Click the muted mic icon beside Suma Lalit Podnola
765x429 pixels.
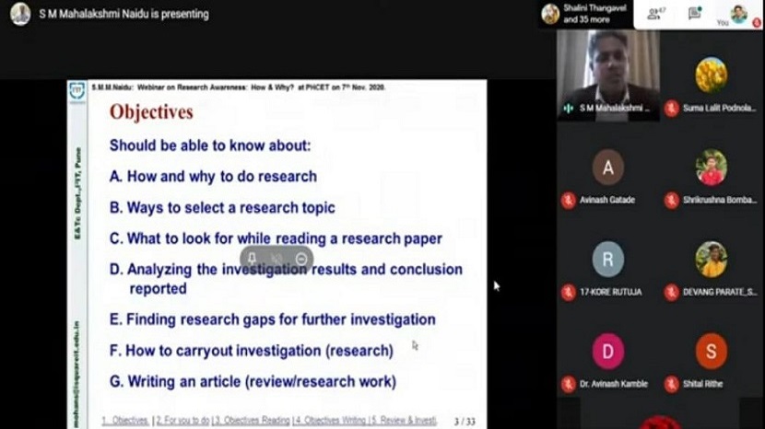click(x=672, y=109)
